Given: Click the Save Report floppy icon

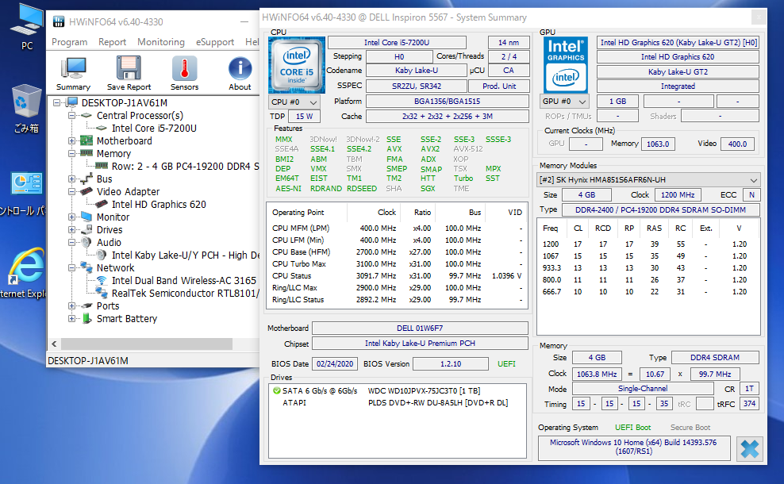Looking at the screenshot, I should 129,68.
